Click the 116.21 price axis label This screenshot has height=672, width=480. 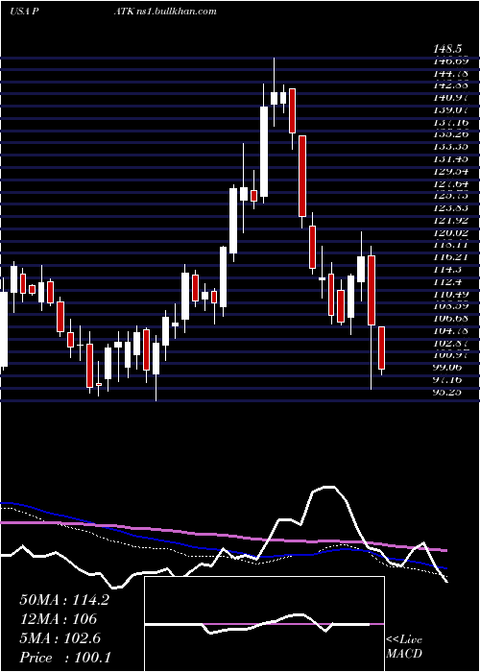(450, 257)
